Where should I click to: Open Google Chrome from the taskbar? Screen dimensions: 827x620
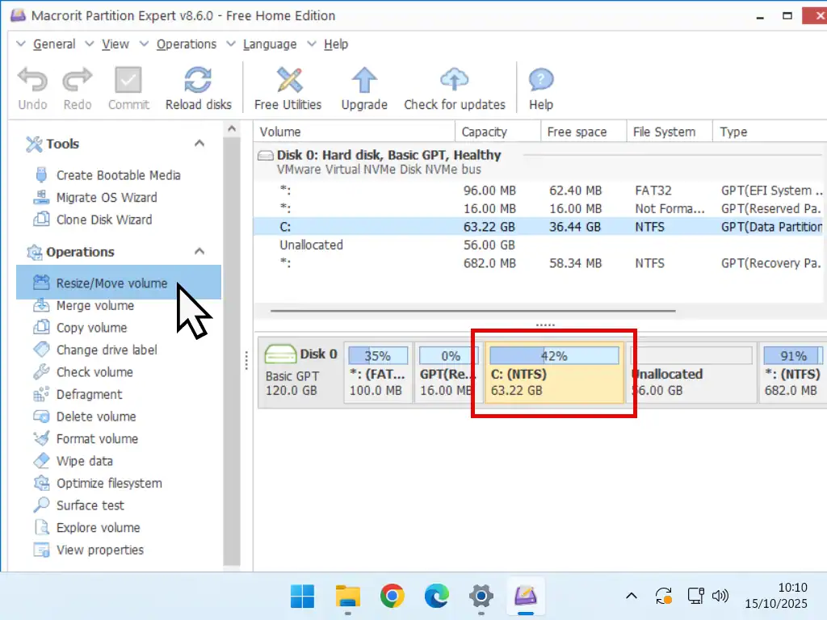tap(393, 597)
